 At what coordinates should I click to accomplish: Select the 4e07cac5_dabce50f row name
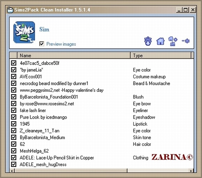(x=39, y=63)
